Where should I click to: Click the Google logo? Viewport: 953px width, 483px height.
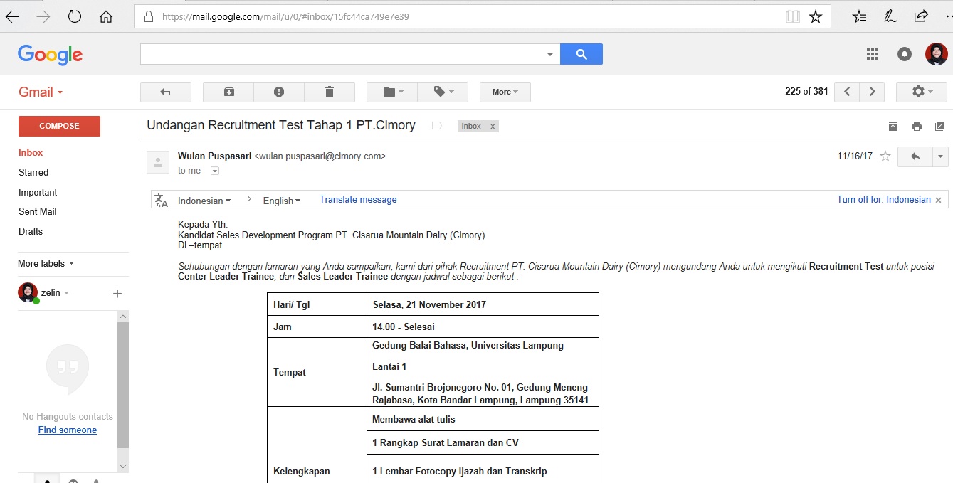pos(50,55)
